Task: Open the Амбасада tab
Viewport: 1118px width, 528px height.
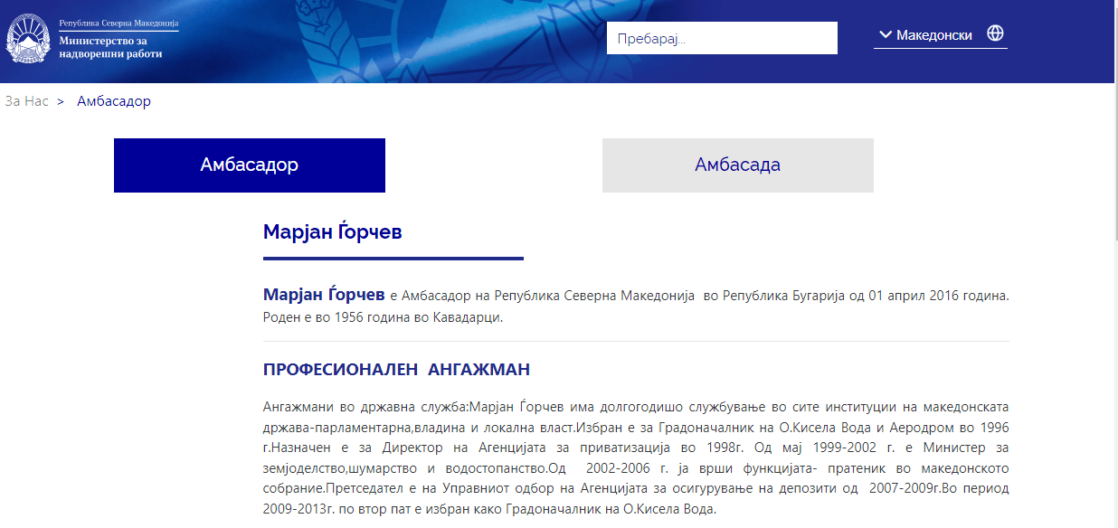Action: (737, 165)
